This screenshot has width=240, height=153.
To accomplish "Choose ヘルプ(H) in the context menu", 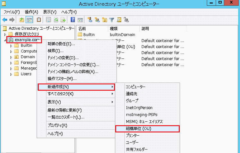I will point(76,134).
